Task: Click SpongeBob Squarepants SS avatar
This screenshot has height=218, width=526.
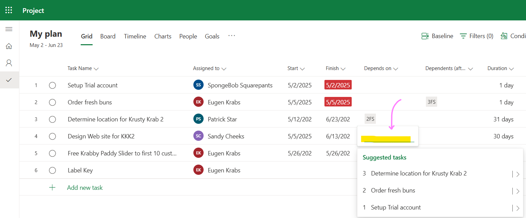Action: [198, 85]
